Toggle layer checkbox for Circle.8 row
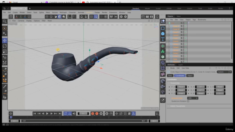Screen dimensions: 235x132 click(181, 35)
